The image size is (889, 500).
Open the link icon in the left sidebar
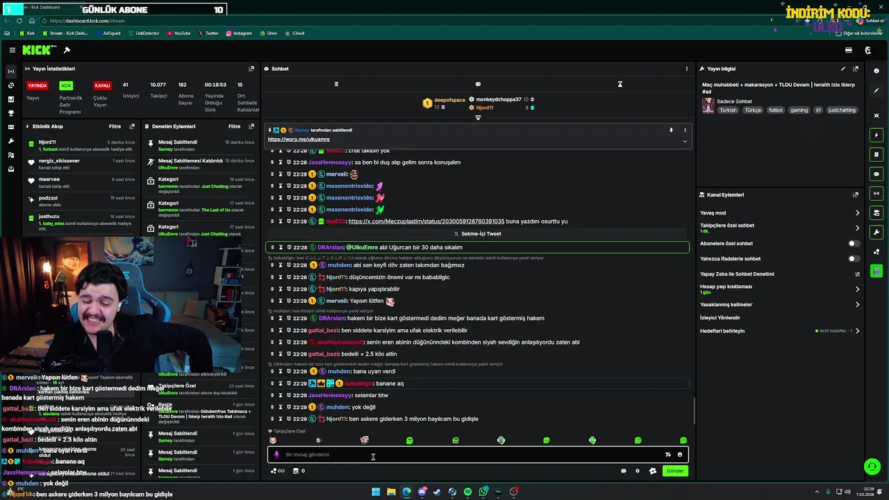10,85
